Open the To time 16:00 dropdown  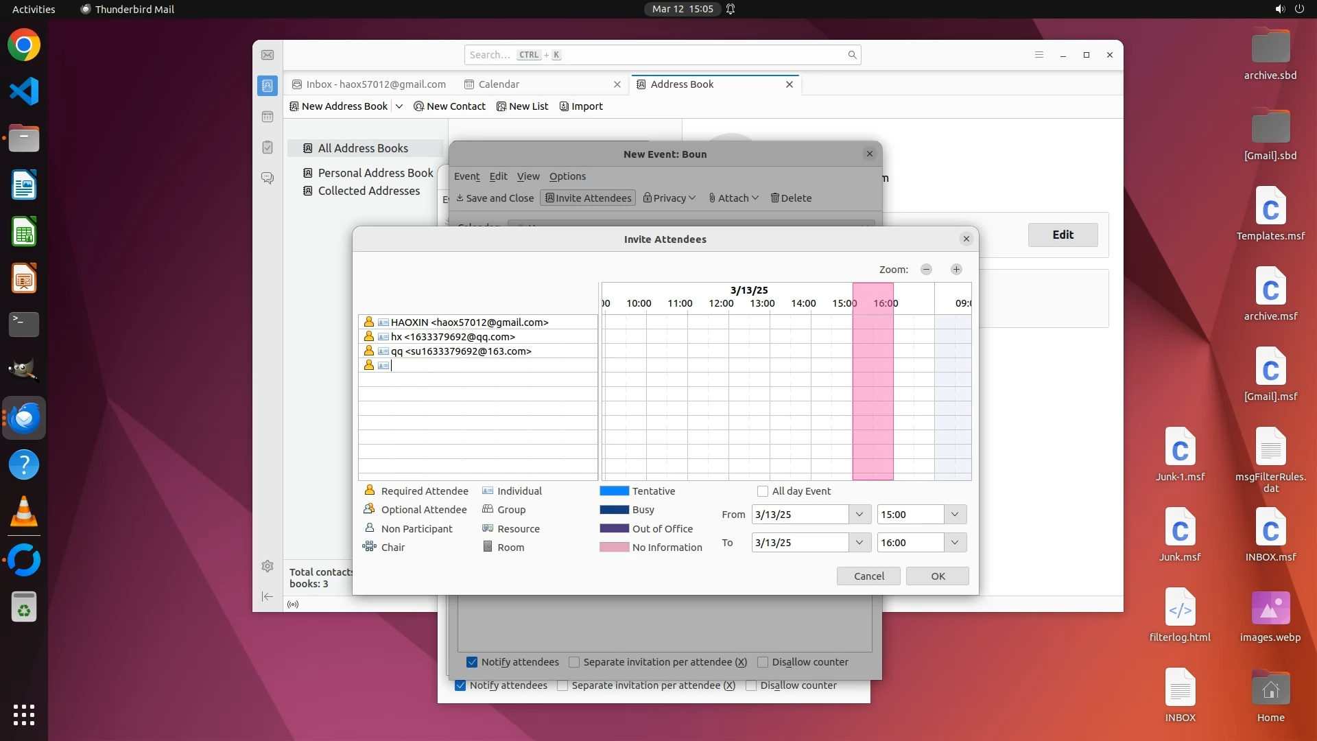pyautogui.click(x=954, y=543)
